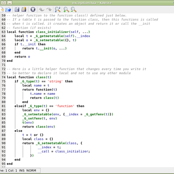Redo the last undone edit
This screenshot has height=174, width=174.
tap(49, 10)
